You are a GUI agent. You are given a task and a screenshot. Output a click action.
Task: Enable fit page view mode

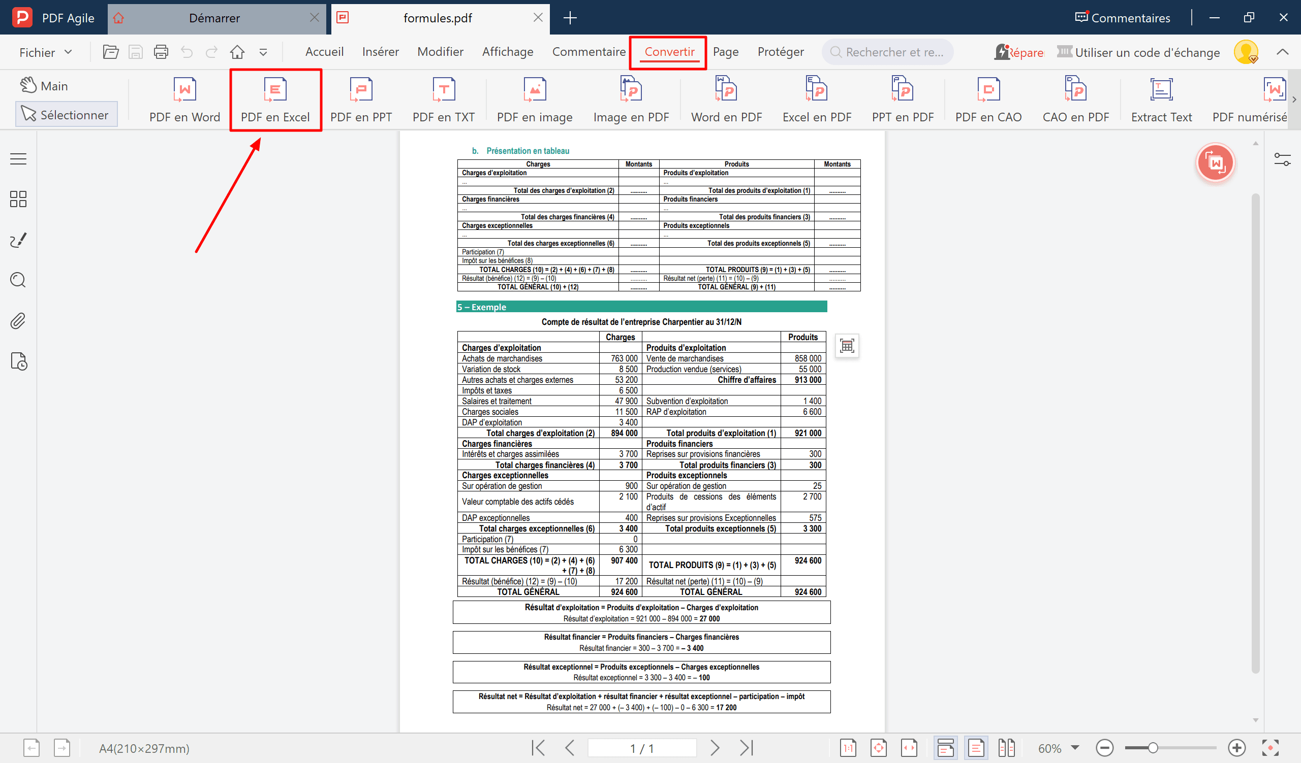(x=878, y=748)
